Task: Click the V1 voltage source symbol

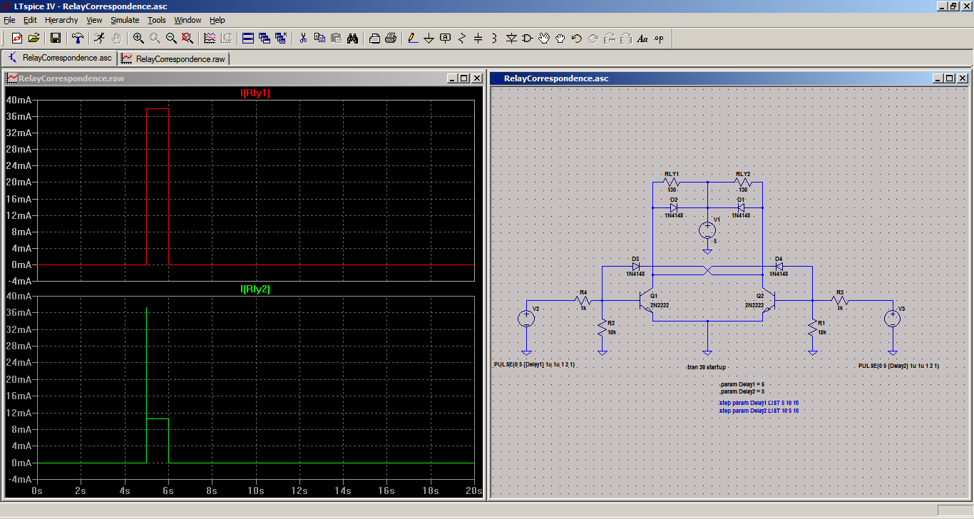Action: pos(707,231)
